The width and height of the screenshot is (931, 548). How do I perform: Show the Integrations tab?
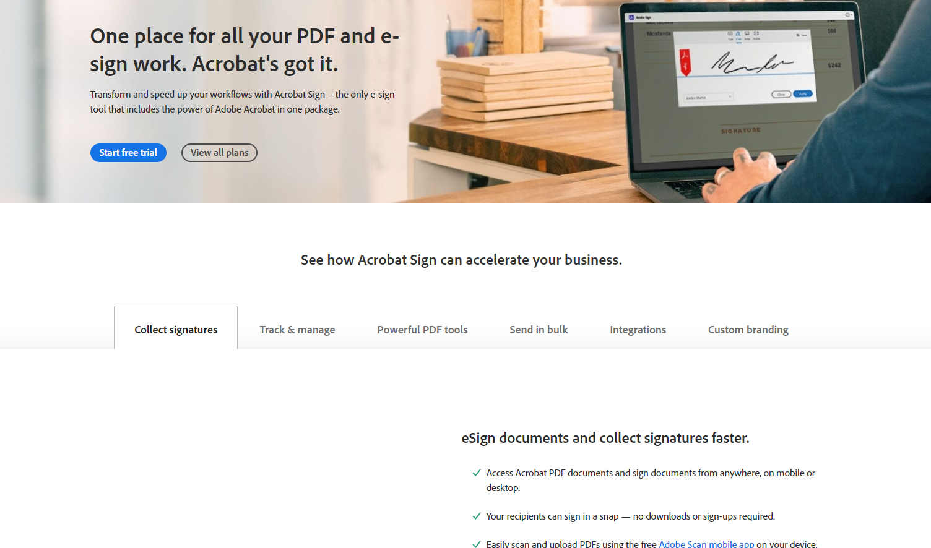pos(638,330)
